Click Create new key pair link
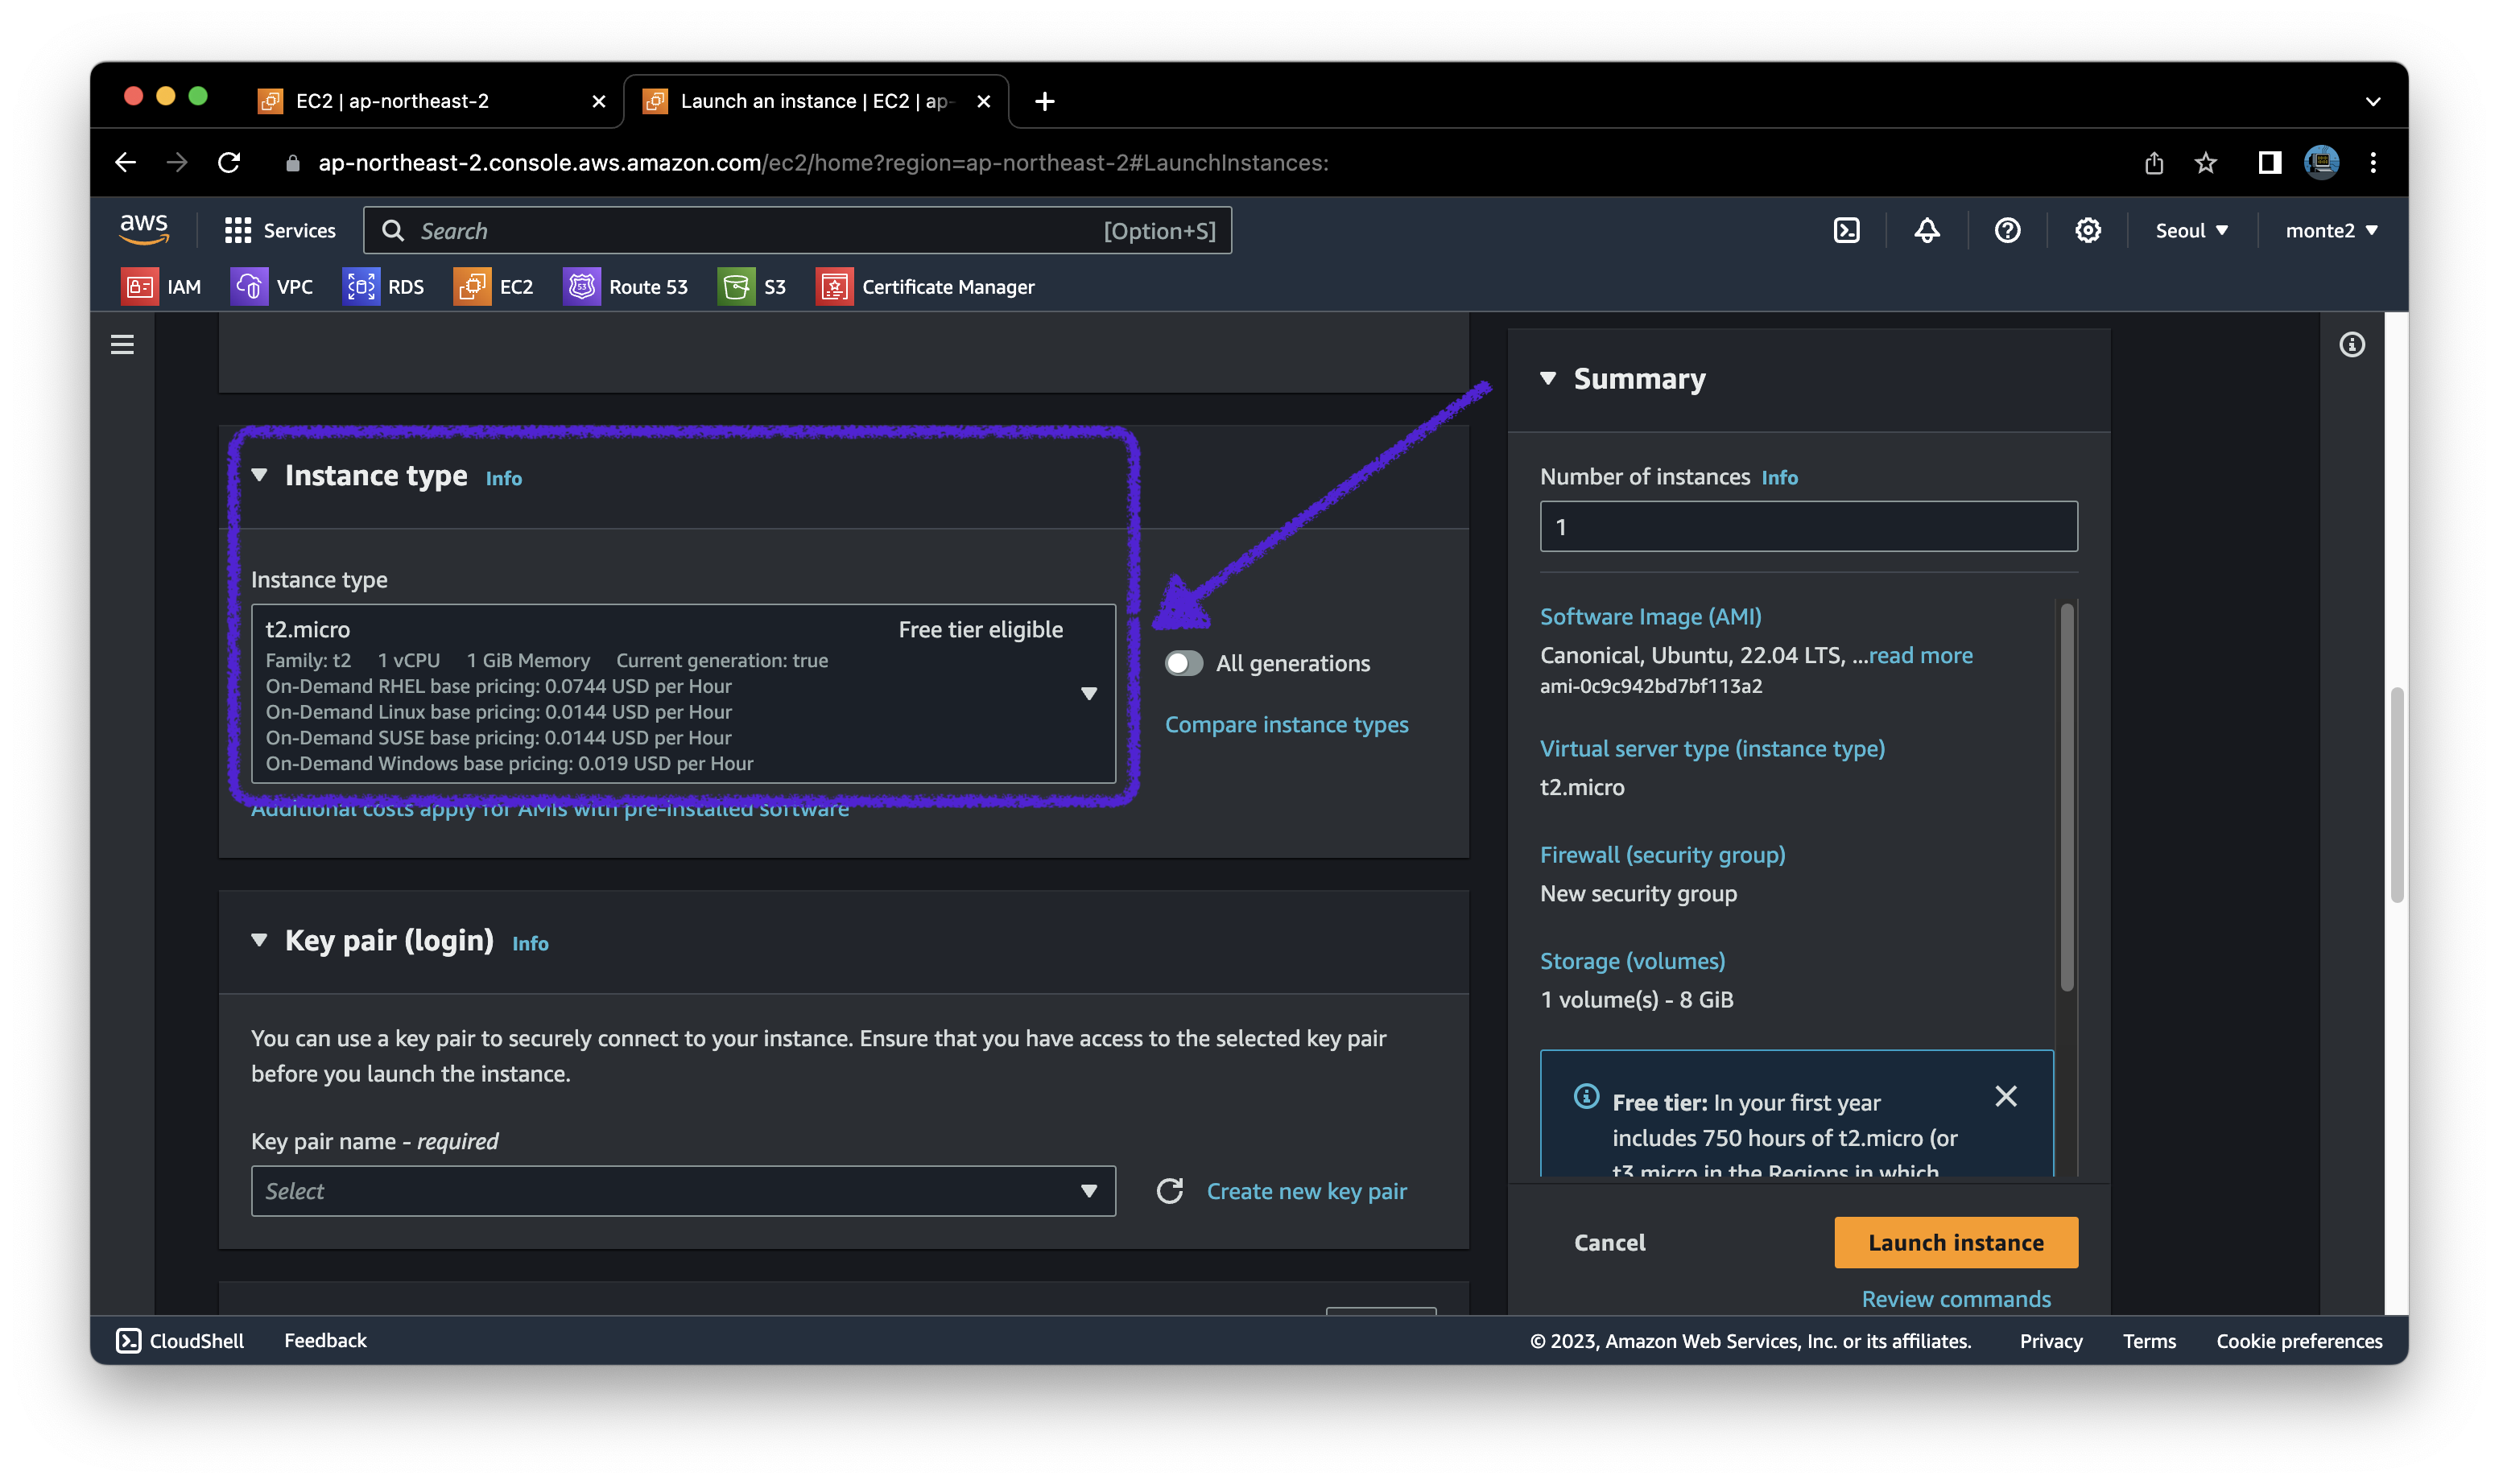Viewport: 2499px width, 1484px height. pos(1306,1191)
